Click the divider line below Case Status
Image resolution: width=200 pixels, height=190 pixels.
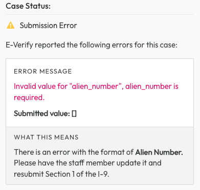click(100, 15)
